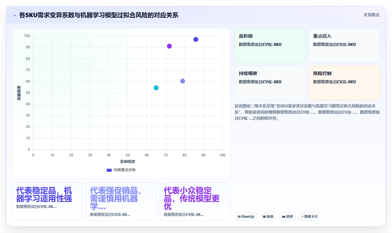Click the Chart.js tag
392x233 pixels.
[x=246, y=216]
